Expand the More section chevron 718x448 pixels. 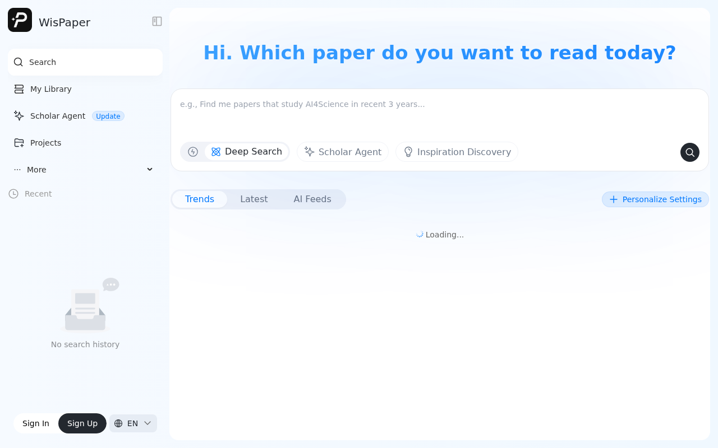(x=150, y=170)
